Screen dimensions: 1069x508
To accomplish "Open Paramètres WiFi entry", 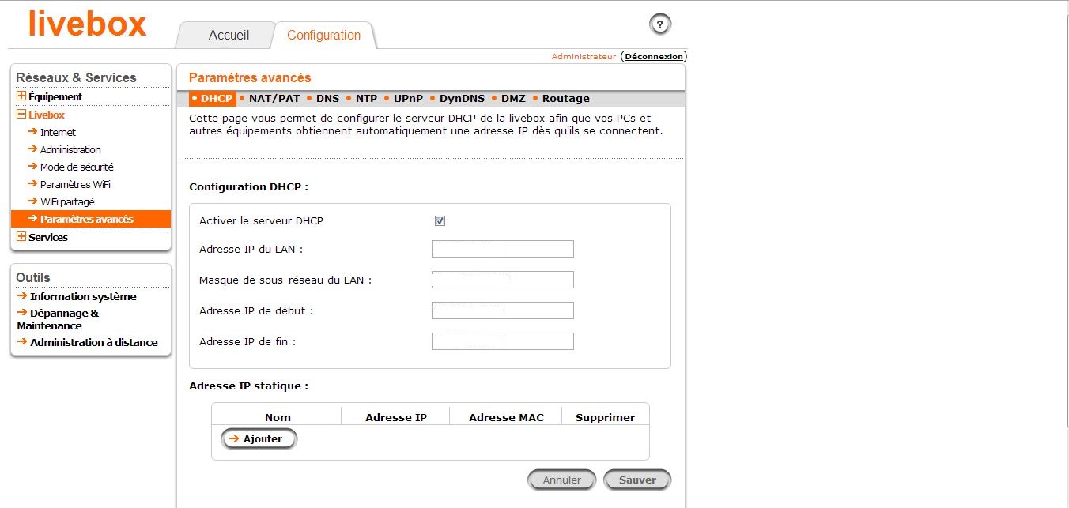I will (75, 185).
